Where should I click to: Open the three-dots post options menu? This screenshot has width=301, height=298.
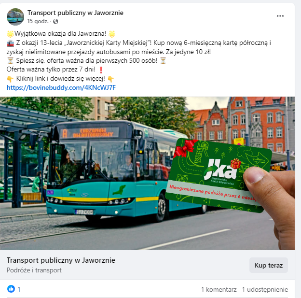pos(280,16)
